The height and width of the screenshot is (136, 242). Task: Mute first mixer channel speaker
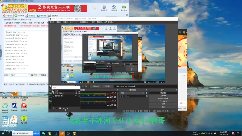(x=111, y=97)
